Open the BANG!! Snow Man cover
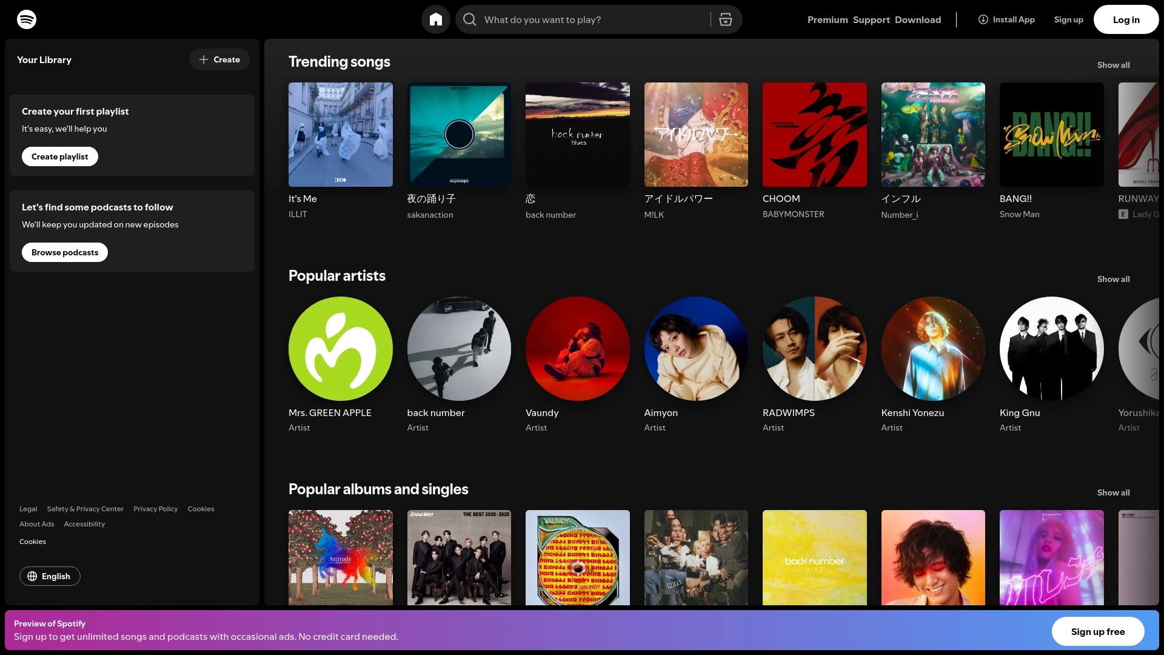Image resolution: width=1164 pixels, height=655 pixels. point(1051,135)
